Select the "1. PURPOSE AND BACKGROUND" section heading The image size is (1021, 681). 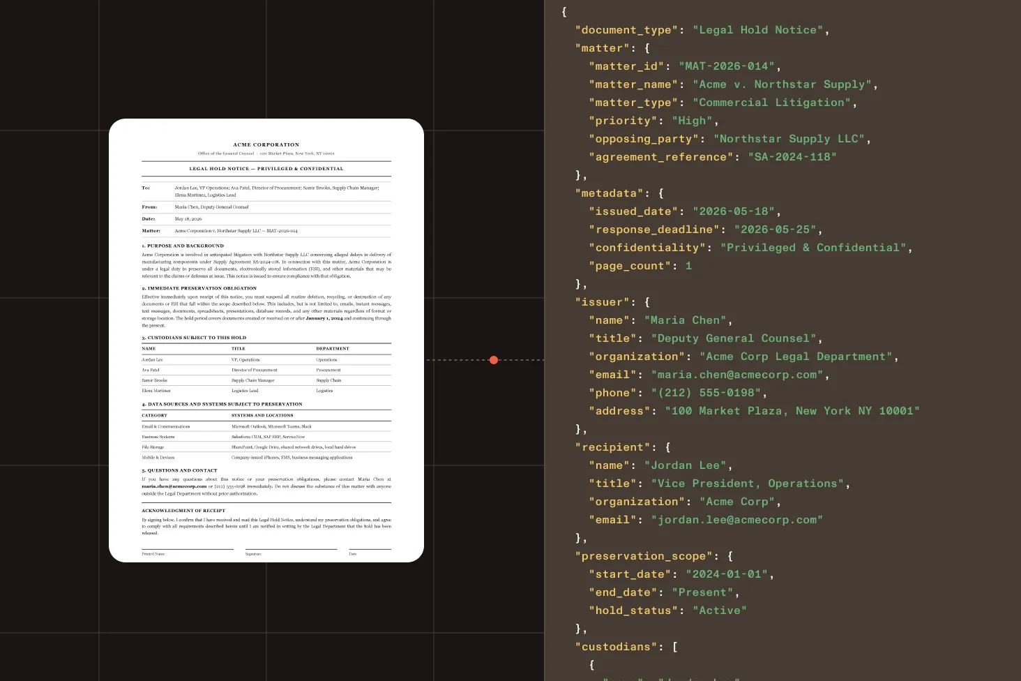(183, 246)
